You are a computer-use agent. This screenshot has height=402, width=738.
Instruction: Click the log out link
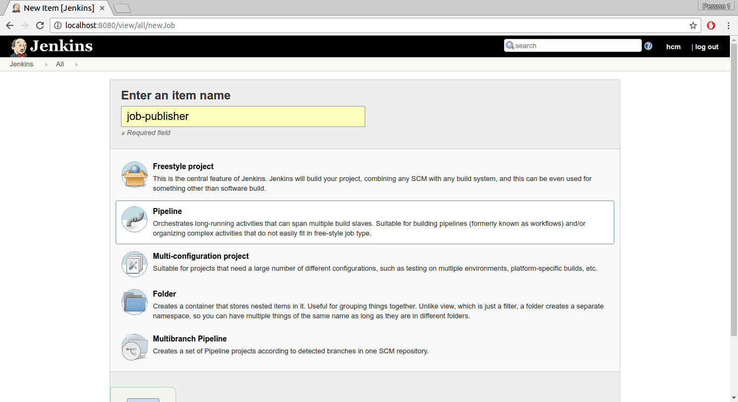[707, 47]
